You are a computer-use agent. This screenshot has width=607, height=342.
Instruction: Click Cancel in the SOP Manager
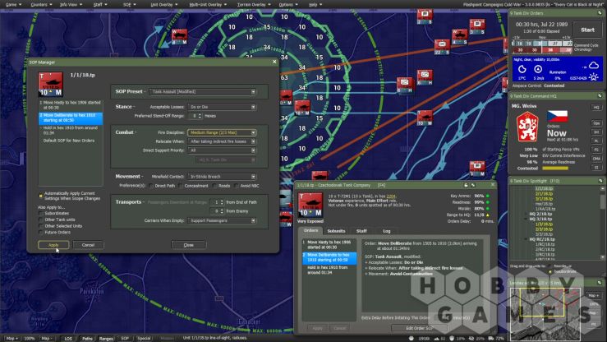(88, 245)
